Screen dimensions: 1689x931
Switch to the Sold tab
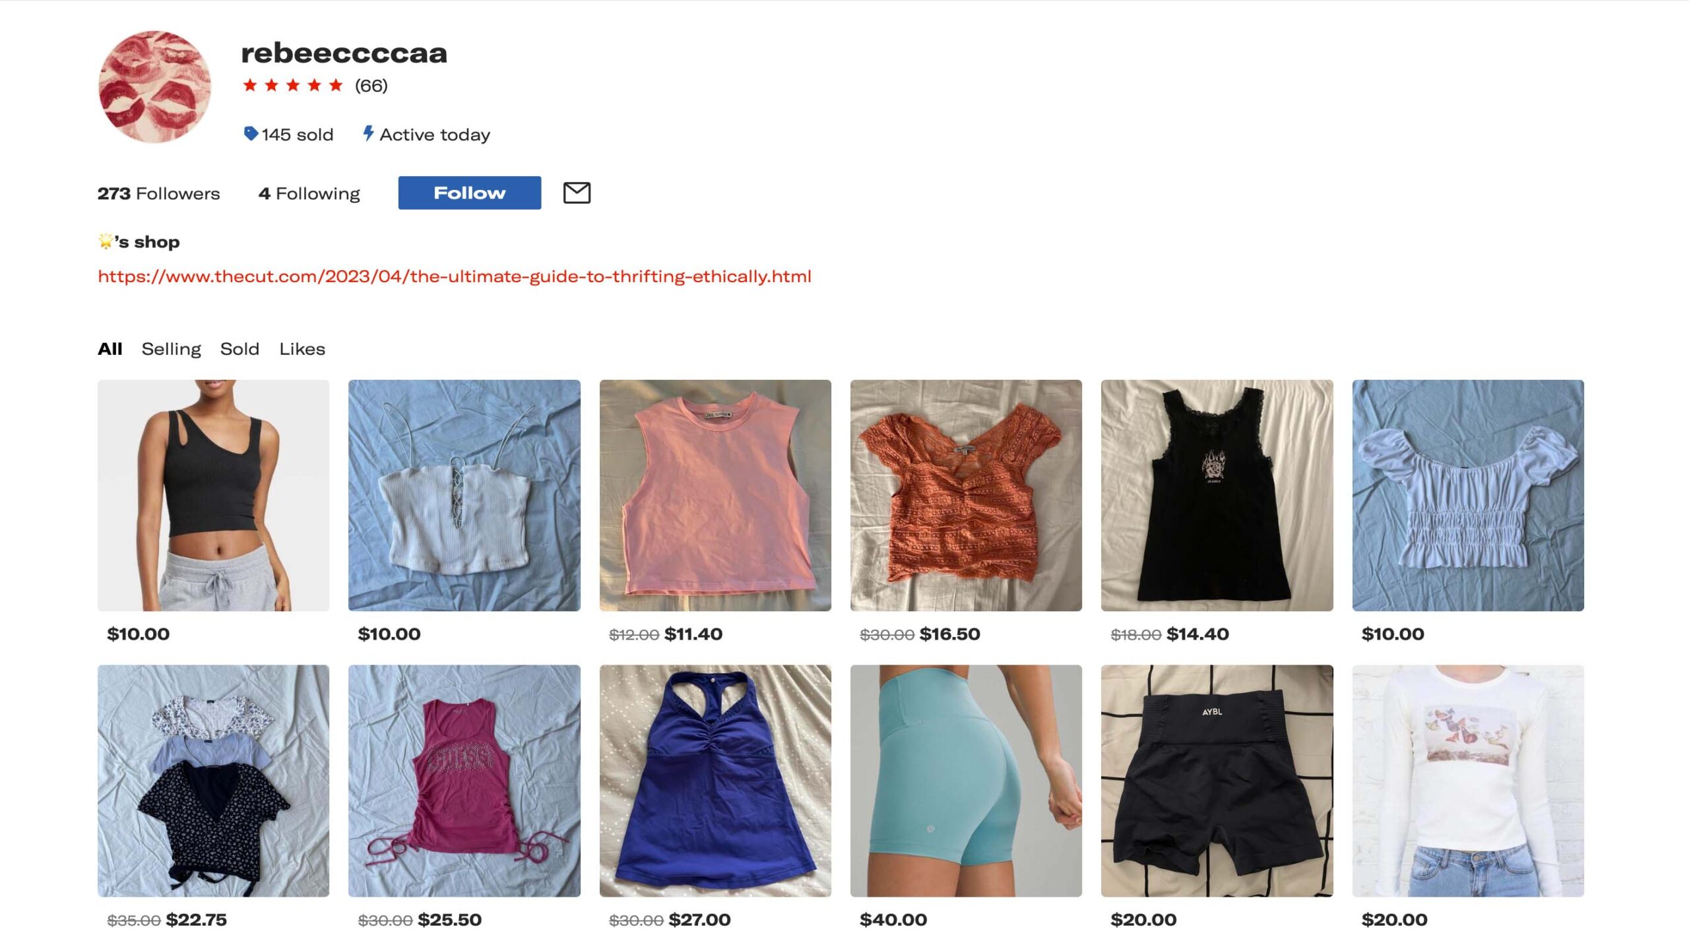239,349
